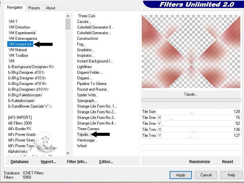This screenshot has width=244, height=183.
Task: Pick the Vernissage... filter
Action: 87,140
